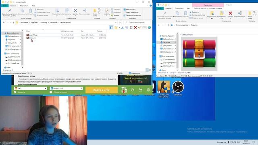
Task: Open the folder icon dropdown arrow in small toolbar
Action: tap(119, 27)
